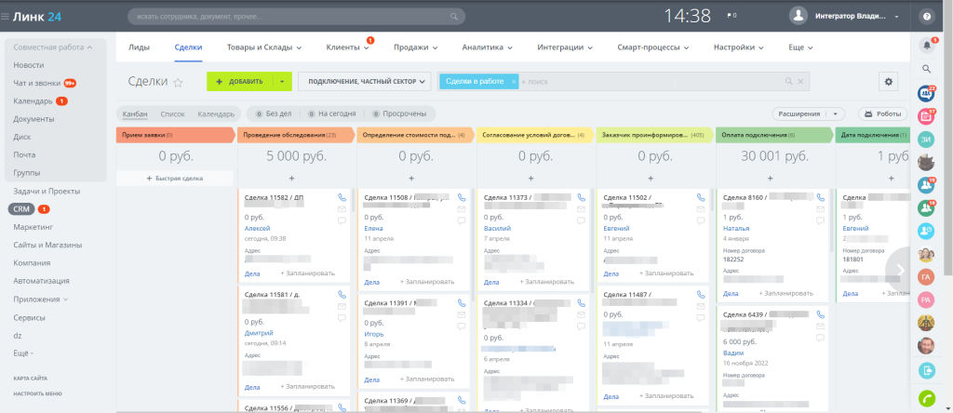Call contact on Сделка 6439 card
Viewport: 953px width, 413px height.
pyautogui.click(x=821, y=314)
